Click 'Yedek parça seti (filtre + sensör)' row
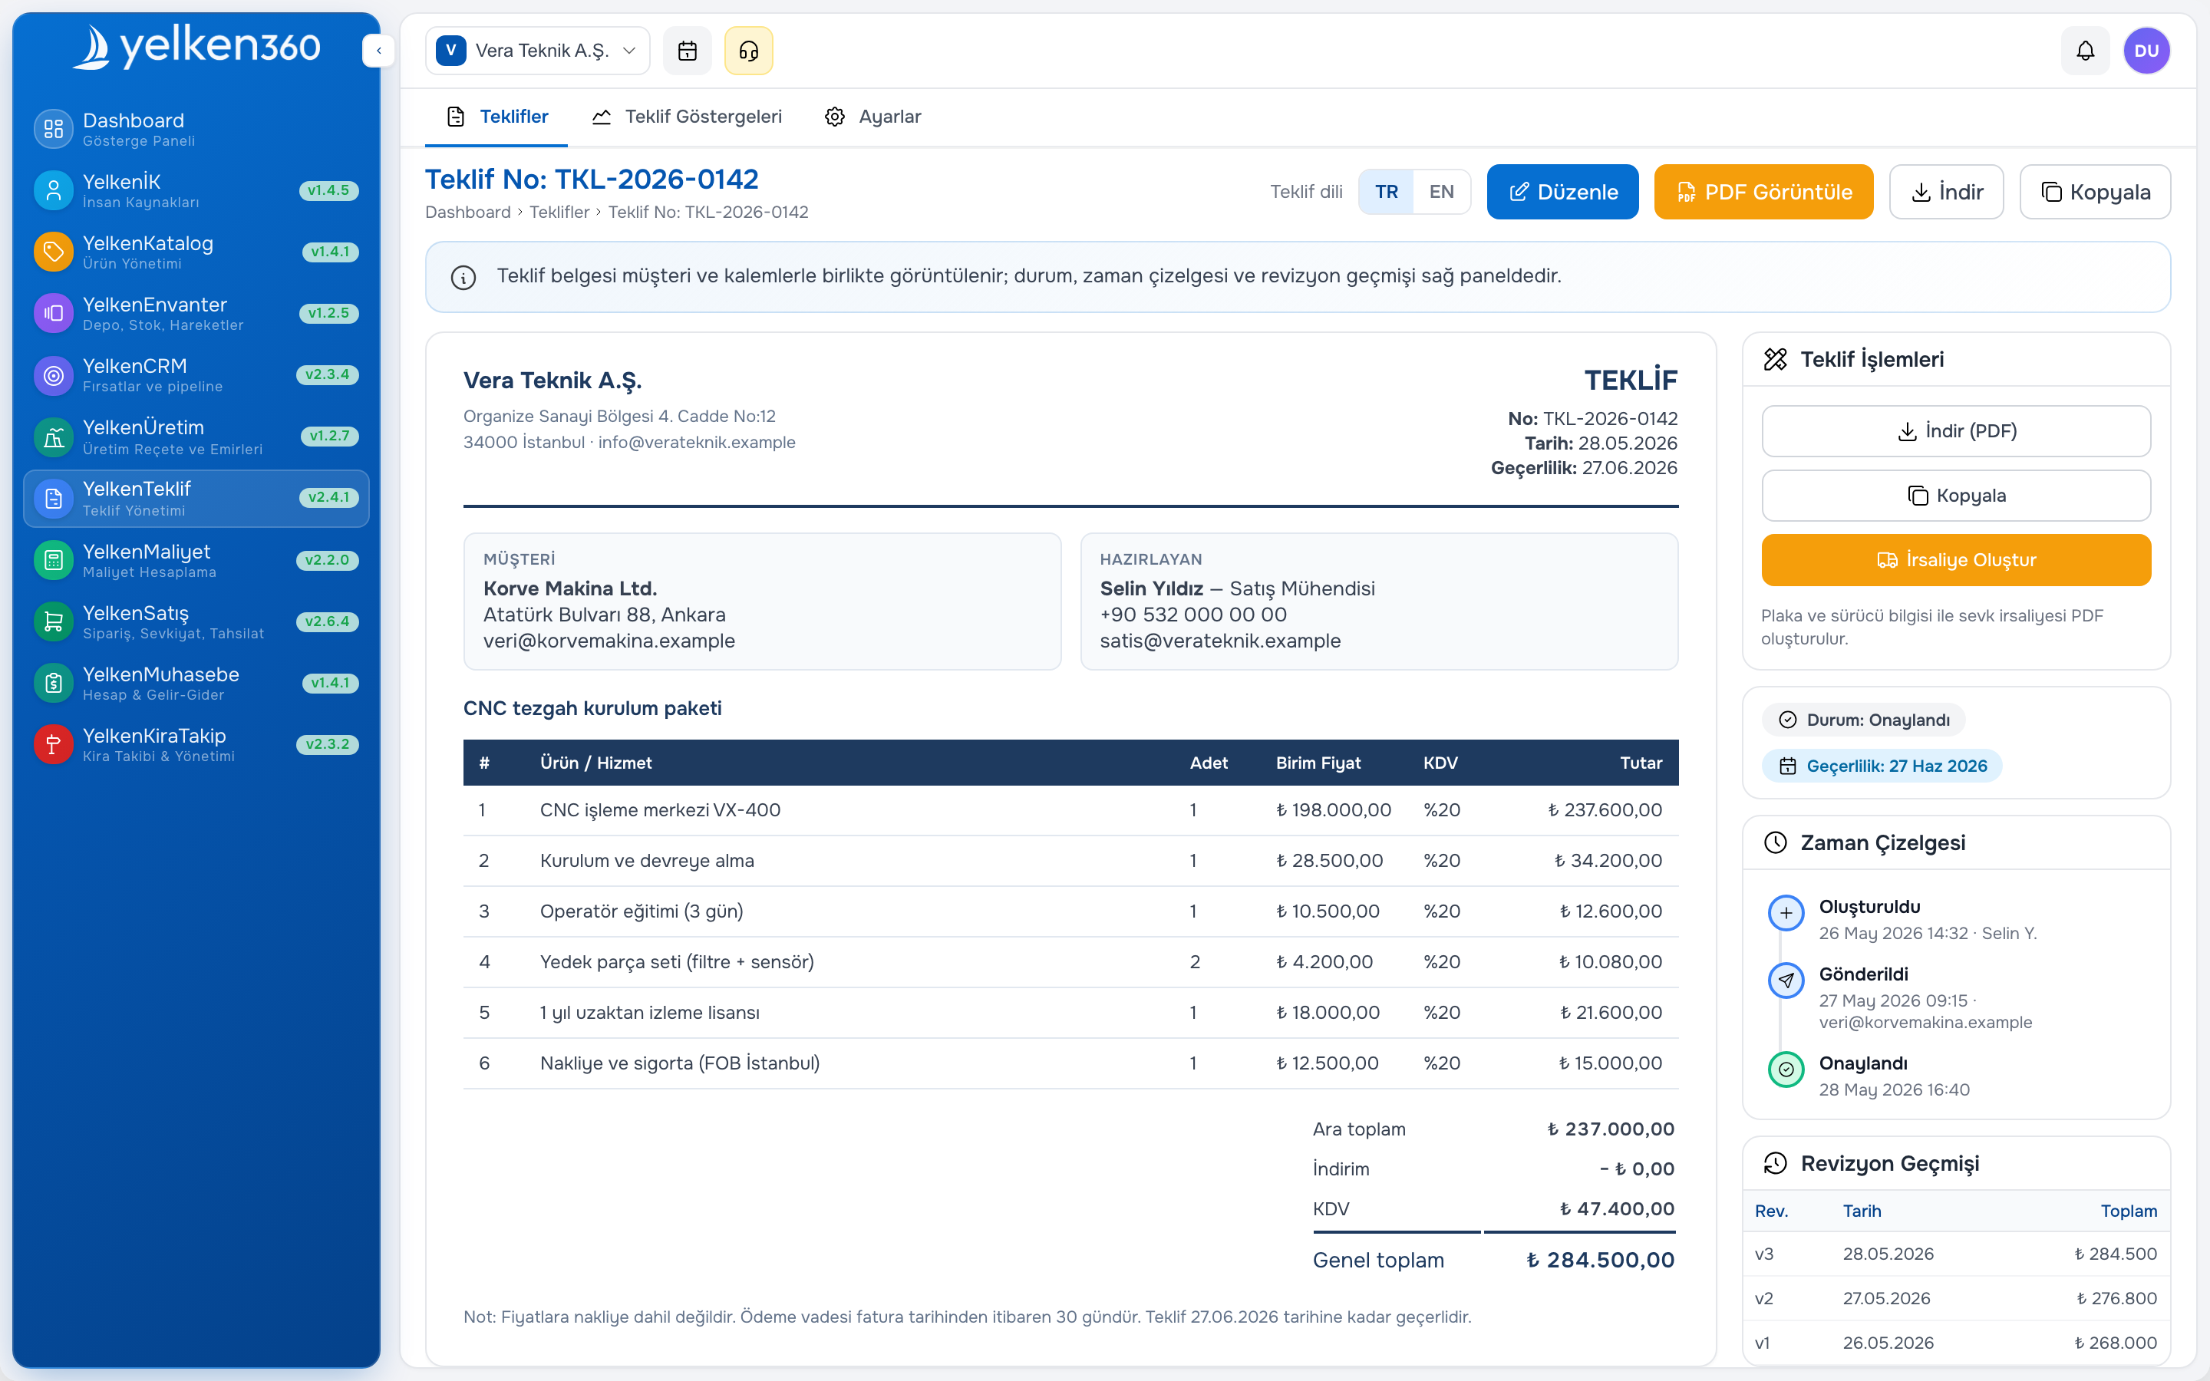Viewport: 2210px width, 1381px height. (x=1070, y=962)
